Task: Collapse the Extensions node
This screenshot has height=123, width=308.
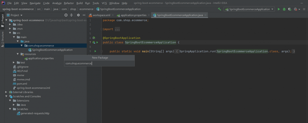Action: click(x=10, y=101)
